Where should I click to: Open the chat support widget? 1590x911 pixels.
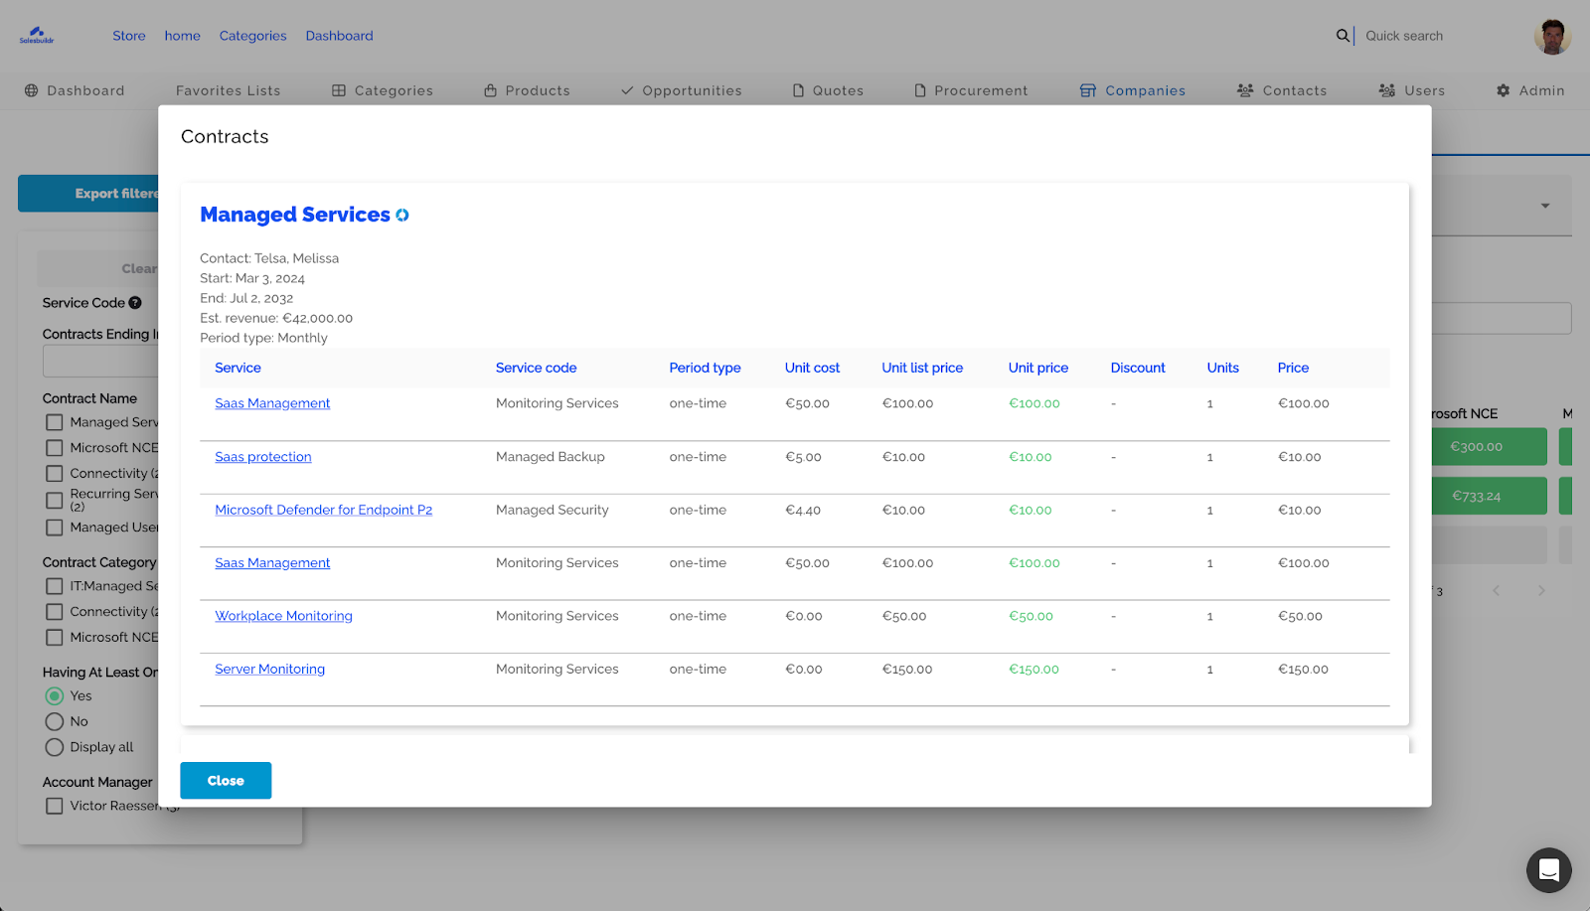tap(1548, 870)
